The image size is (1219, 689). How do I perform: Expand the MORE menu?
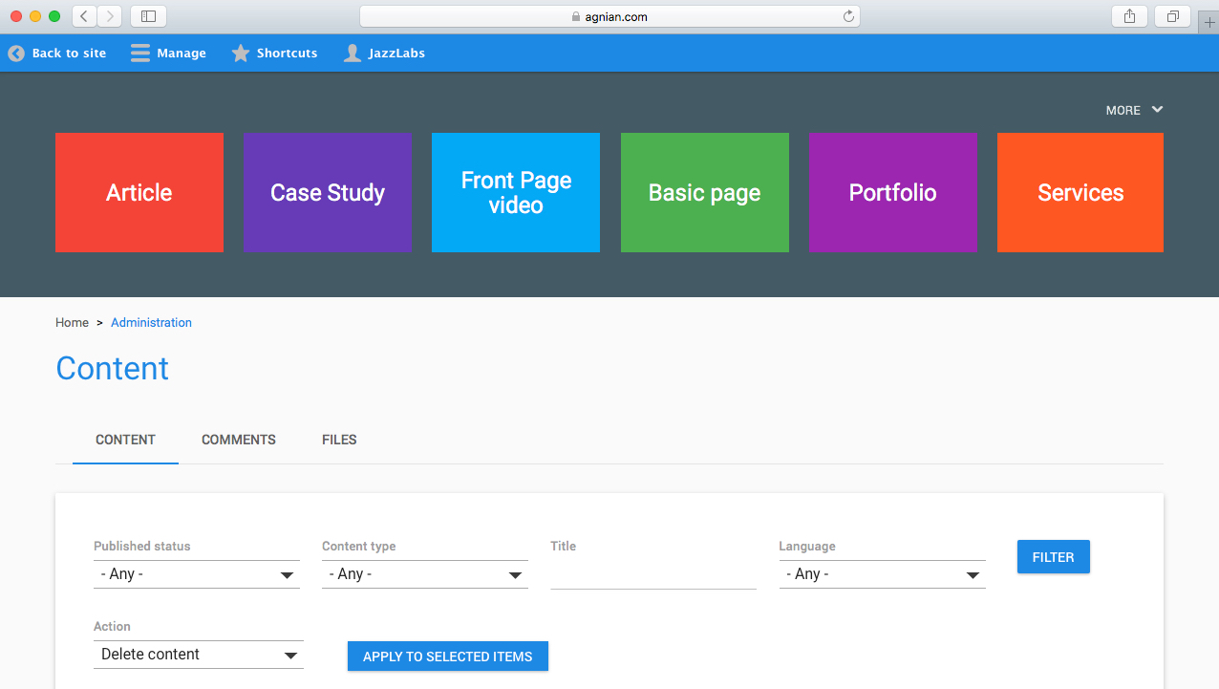[1133, 110]
